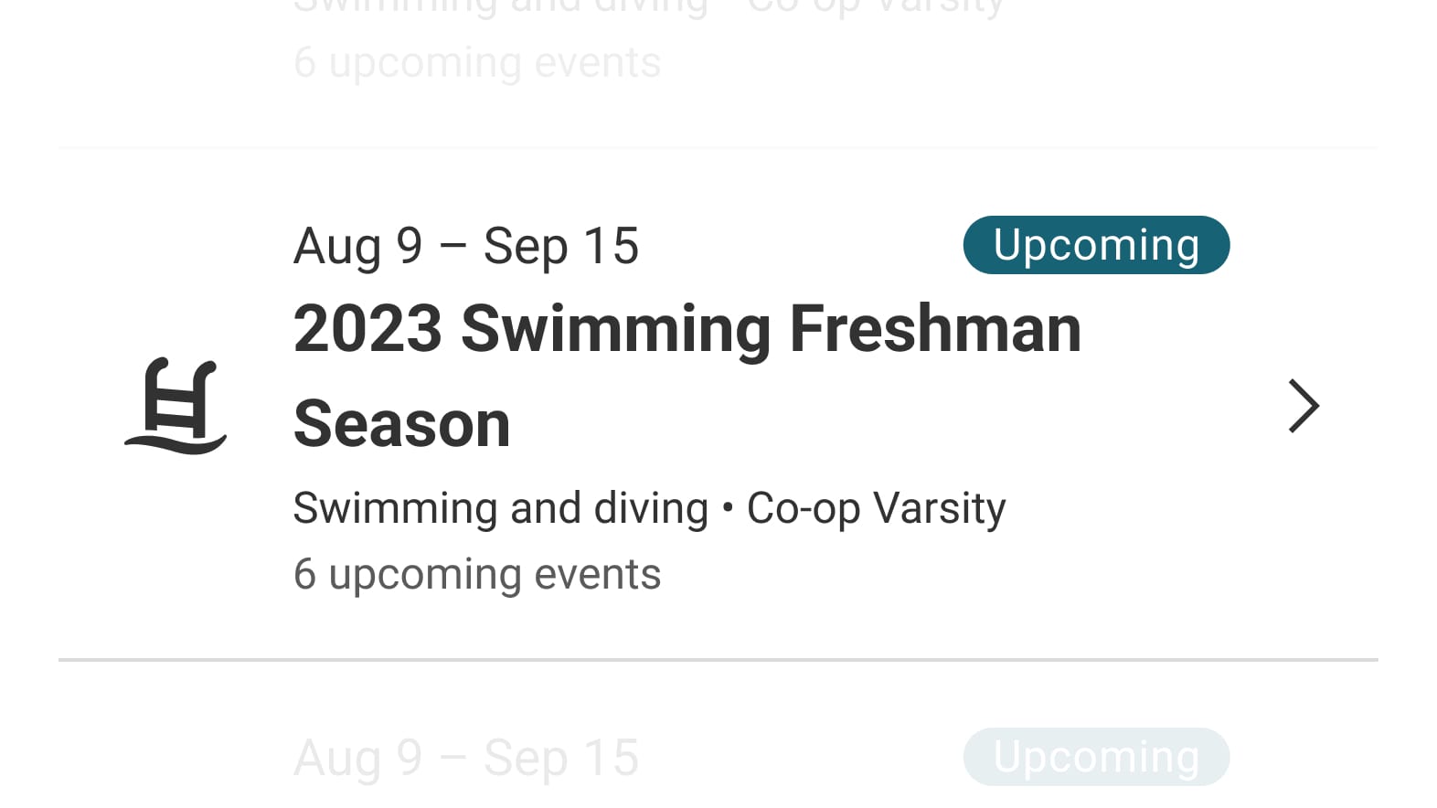Click the word "Season" in the title

(x=401, y=424)
